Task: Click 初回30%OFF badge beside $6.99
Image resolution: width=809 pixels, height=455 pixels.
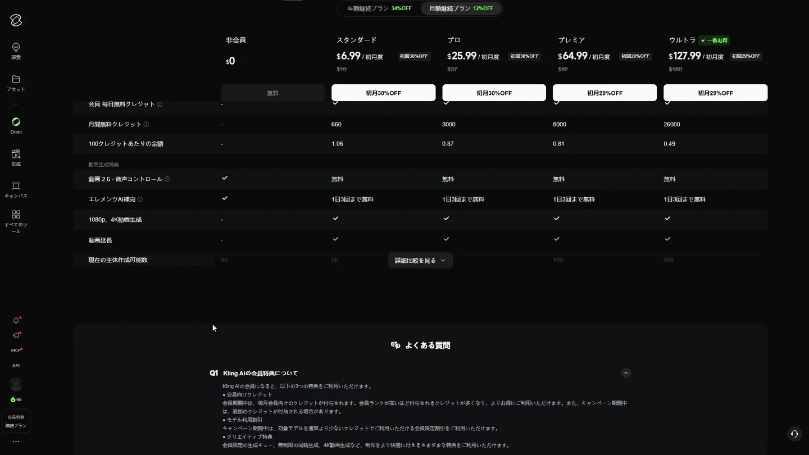Action: coord(414,56)
